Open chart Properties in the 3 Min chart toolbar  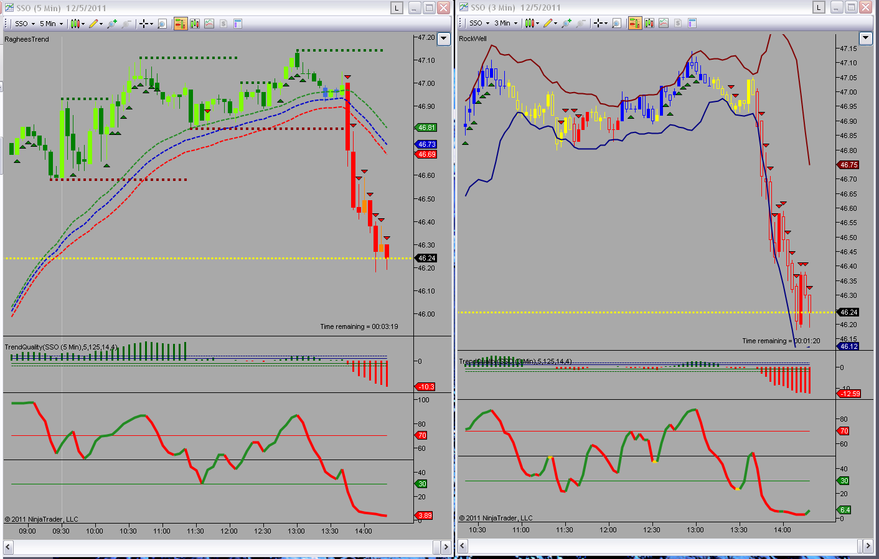(692, 23)
